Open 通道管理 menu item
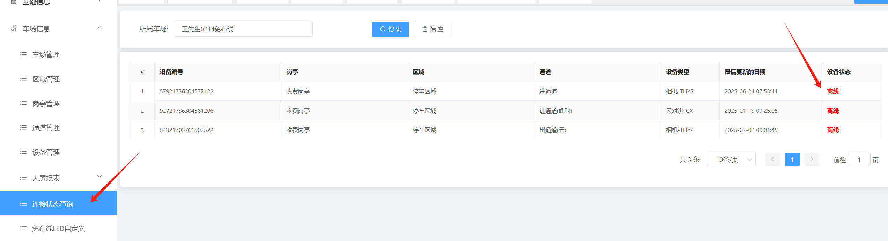 [x=59, y=127]
